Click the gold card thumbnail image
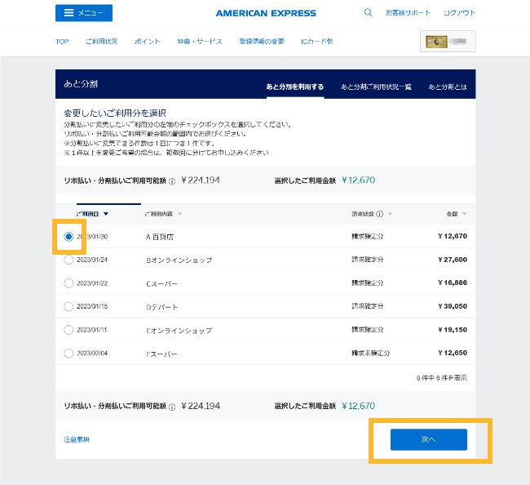Screen dimensions: 530x485 pos(436,41)
